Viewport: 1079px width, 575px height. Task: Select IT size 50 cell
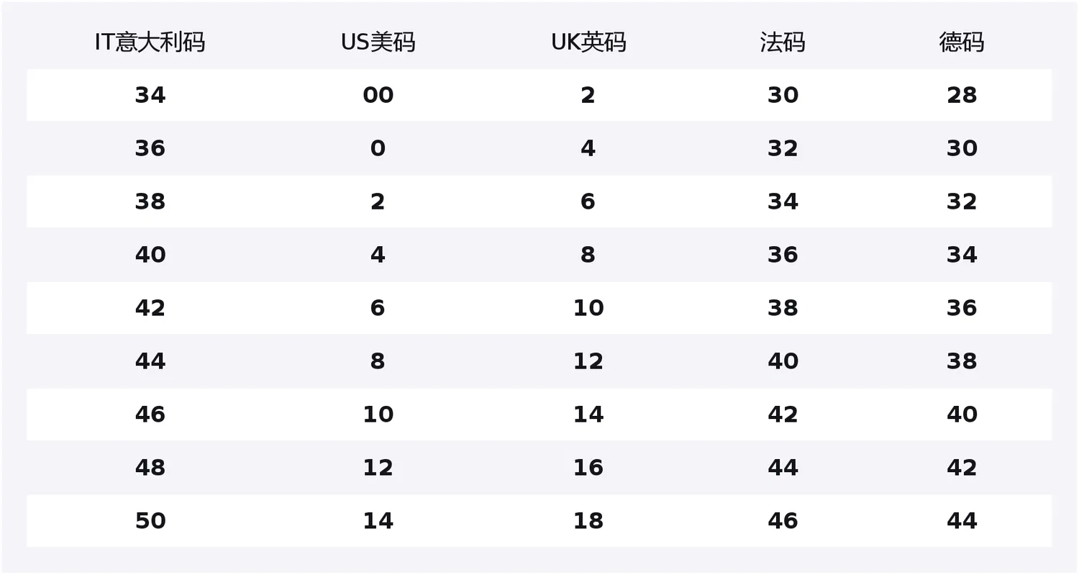(150, 521)
